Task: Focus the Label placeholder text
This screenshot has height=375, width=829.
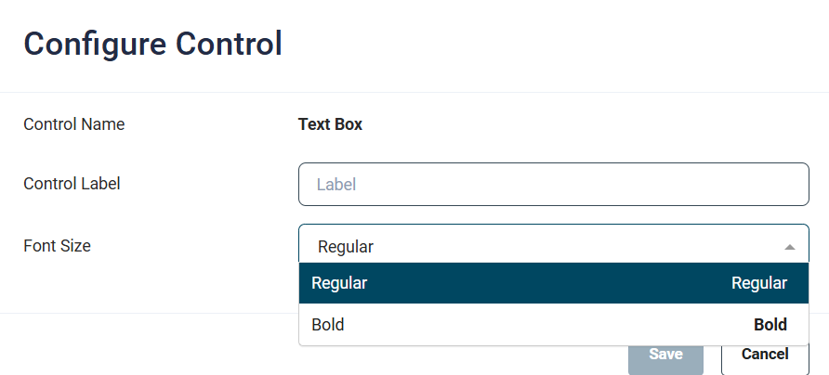Action: [336, 185]
